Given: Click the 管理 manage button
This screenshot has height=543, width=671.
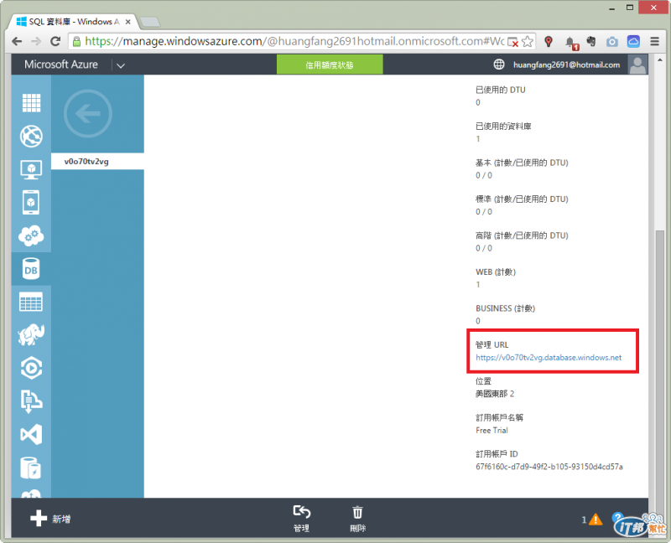Looking at the screenshot, I should tap(302, 519).
